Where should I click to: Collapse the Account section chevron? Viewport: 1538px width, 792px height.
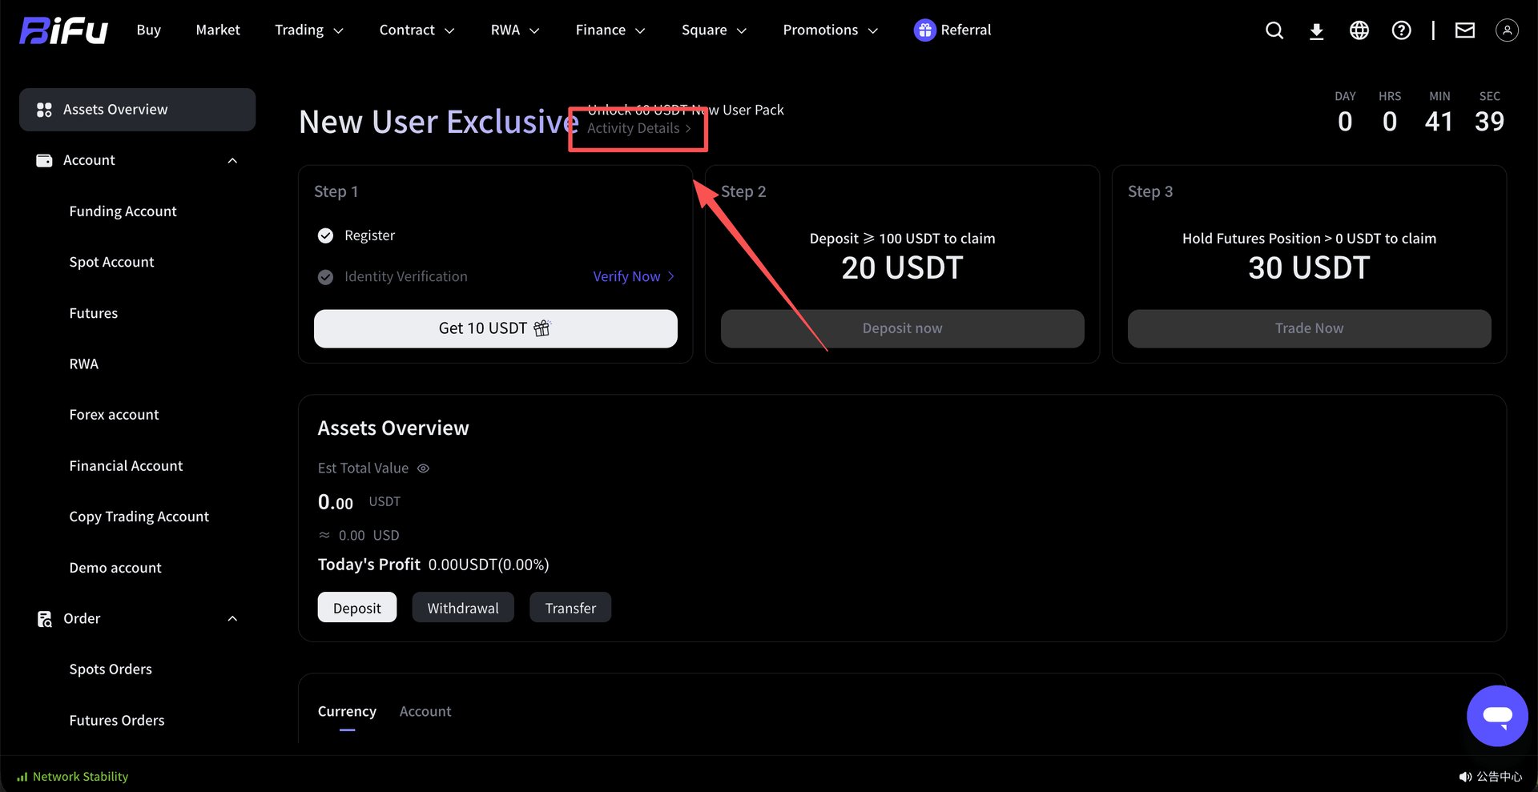[x=232, y=161]
